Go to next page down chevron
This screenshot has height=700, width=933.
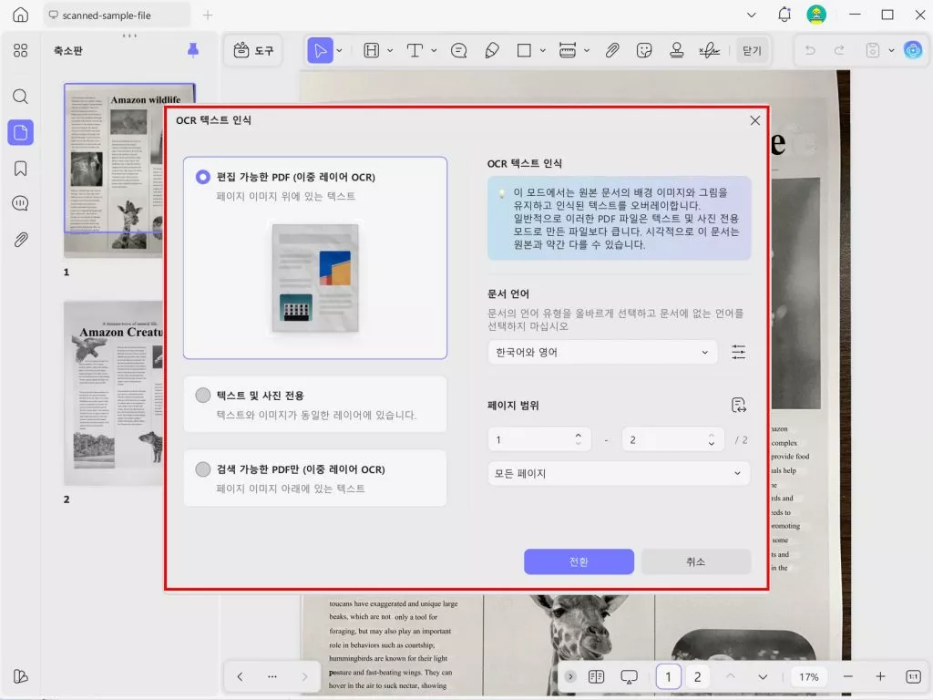pyautogui.click(x=763, y=677)
